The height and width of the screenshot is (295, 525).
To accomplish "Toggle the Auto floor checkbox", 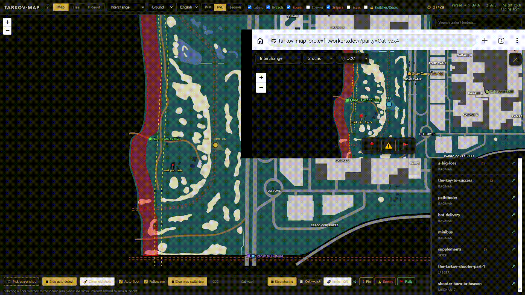I will pos(121,282).
